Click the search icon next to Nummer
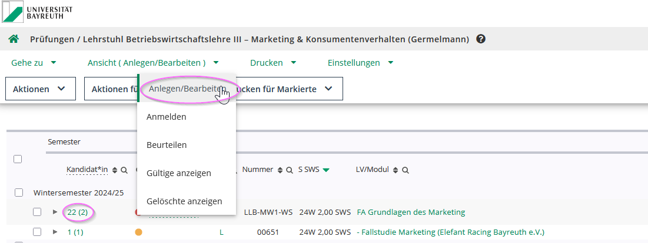The height and width of the screenshot is (243, 648). [x=289, y=170]
